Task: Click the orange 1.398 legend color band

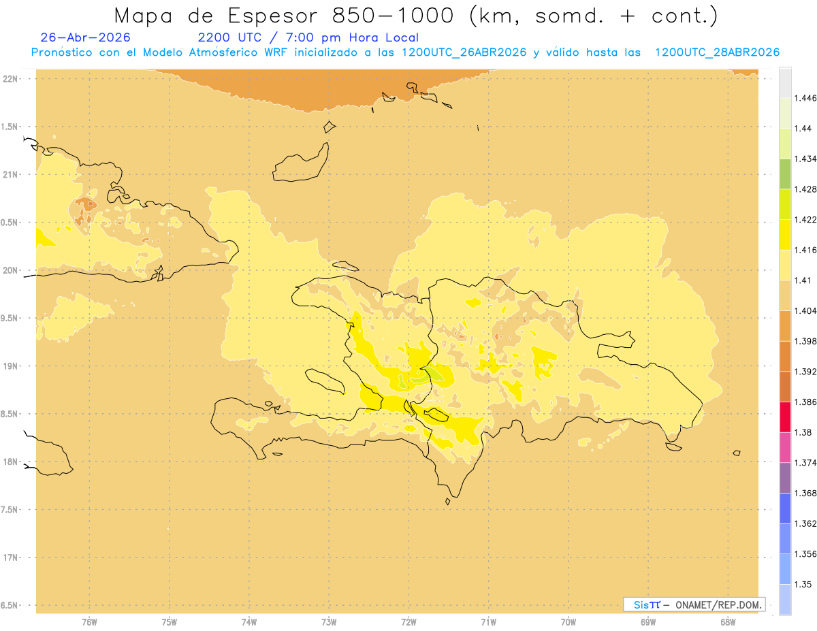Action: [x=785, y=325]
